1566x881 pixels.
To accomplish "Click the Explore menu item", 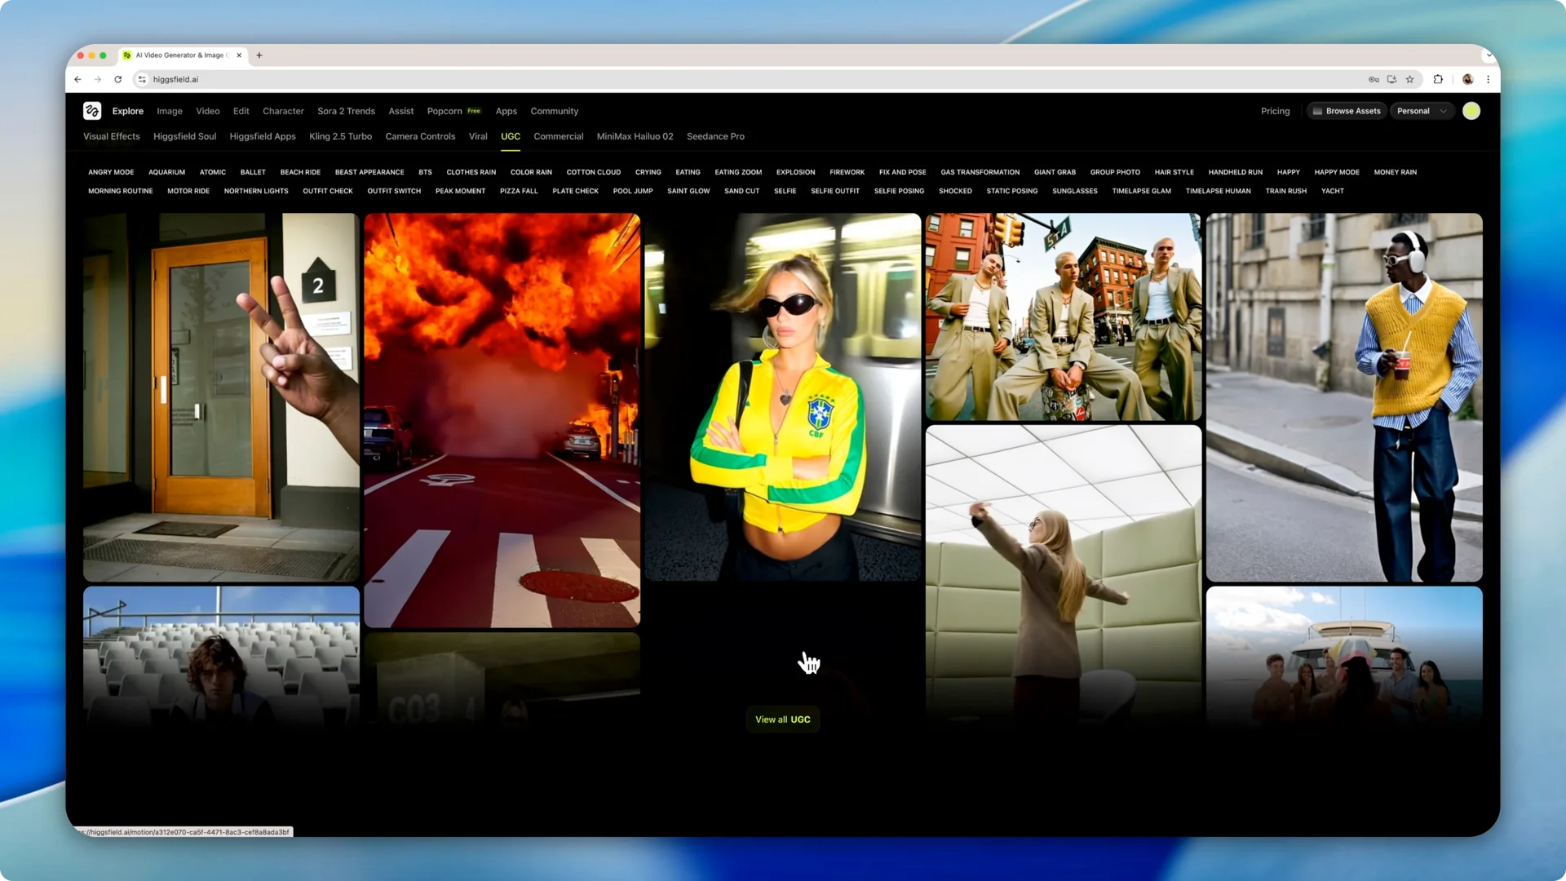I will [x=127, y=110].
